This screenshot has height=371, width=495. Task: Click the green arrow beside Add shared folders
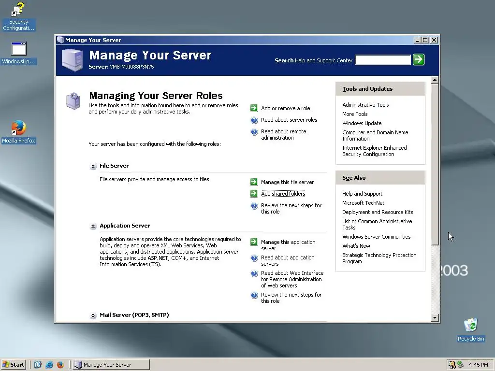pos(254,193)
